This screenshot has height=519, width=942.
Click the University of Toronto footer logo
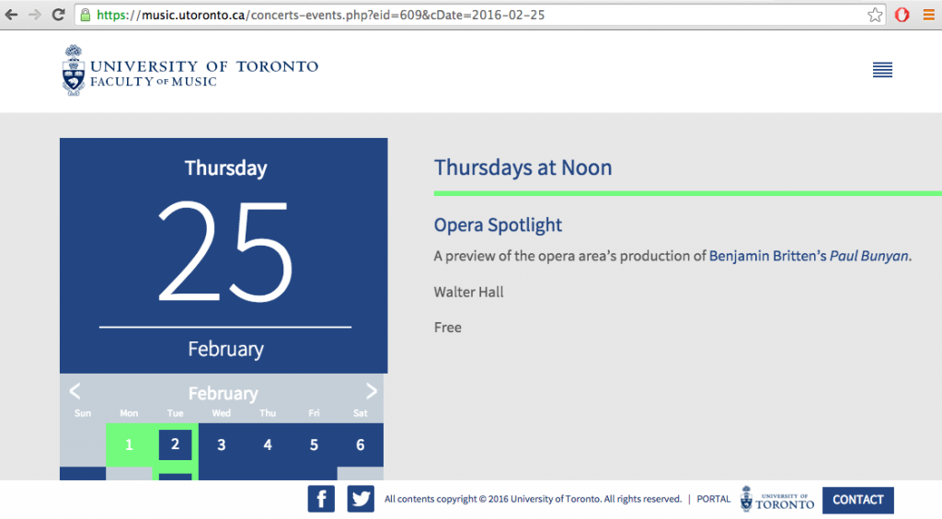(777, 500)
